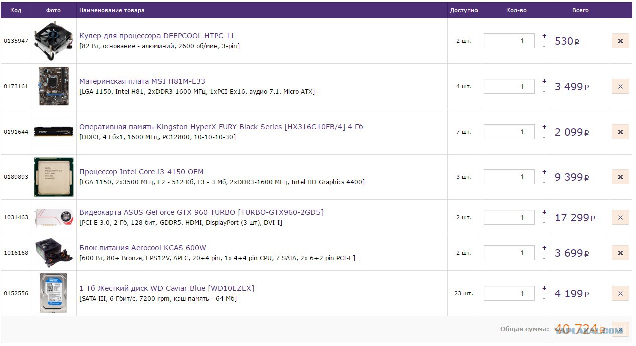
Task: Delete WD Caviar Blue hard drive row
Action: [x=620, y=293]
